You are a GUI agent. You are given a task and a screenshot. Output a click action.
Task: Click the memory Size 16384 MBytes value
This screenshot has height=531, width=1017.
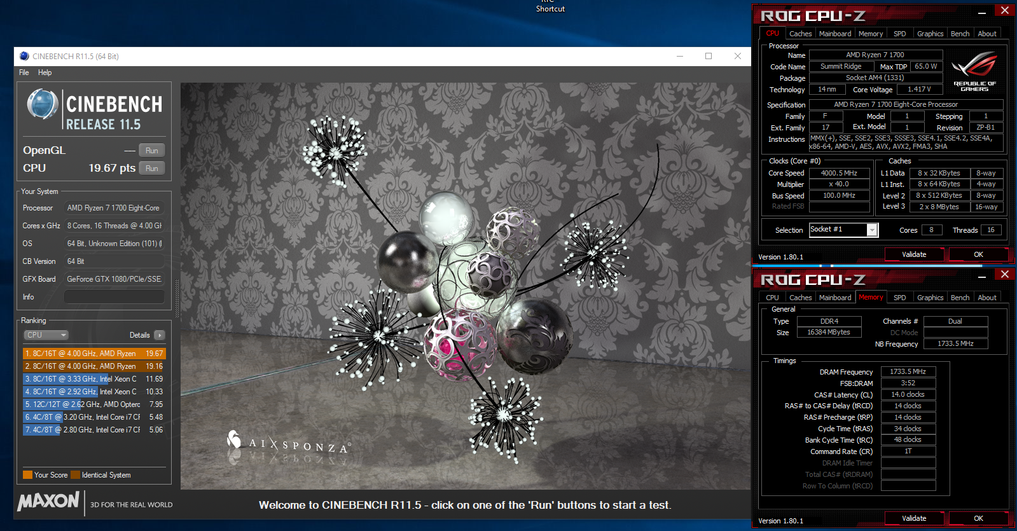coord(829,332)
